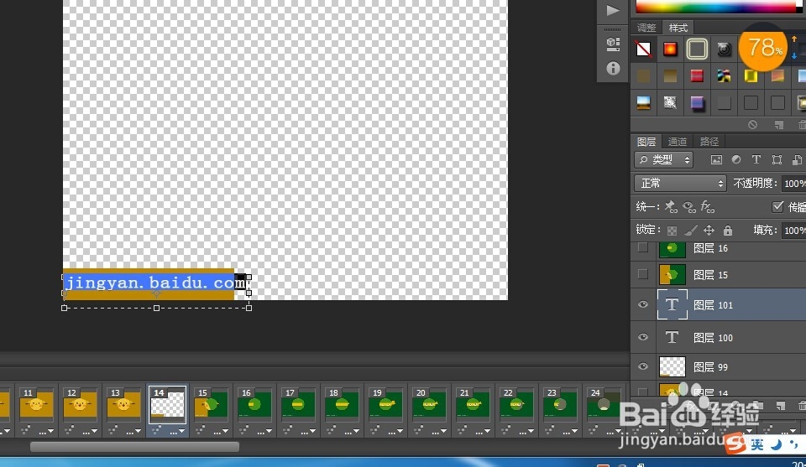Select animation frame 15
This screenshot has height=467, width=806.
coord(211,404)
